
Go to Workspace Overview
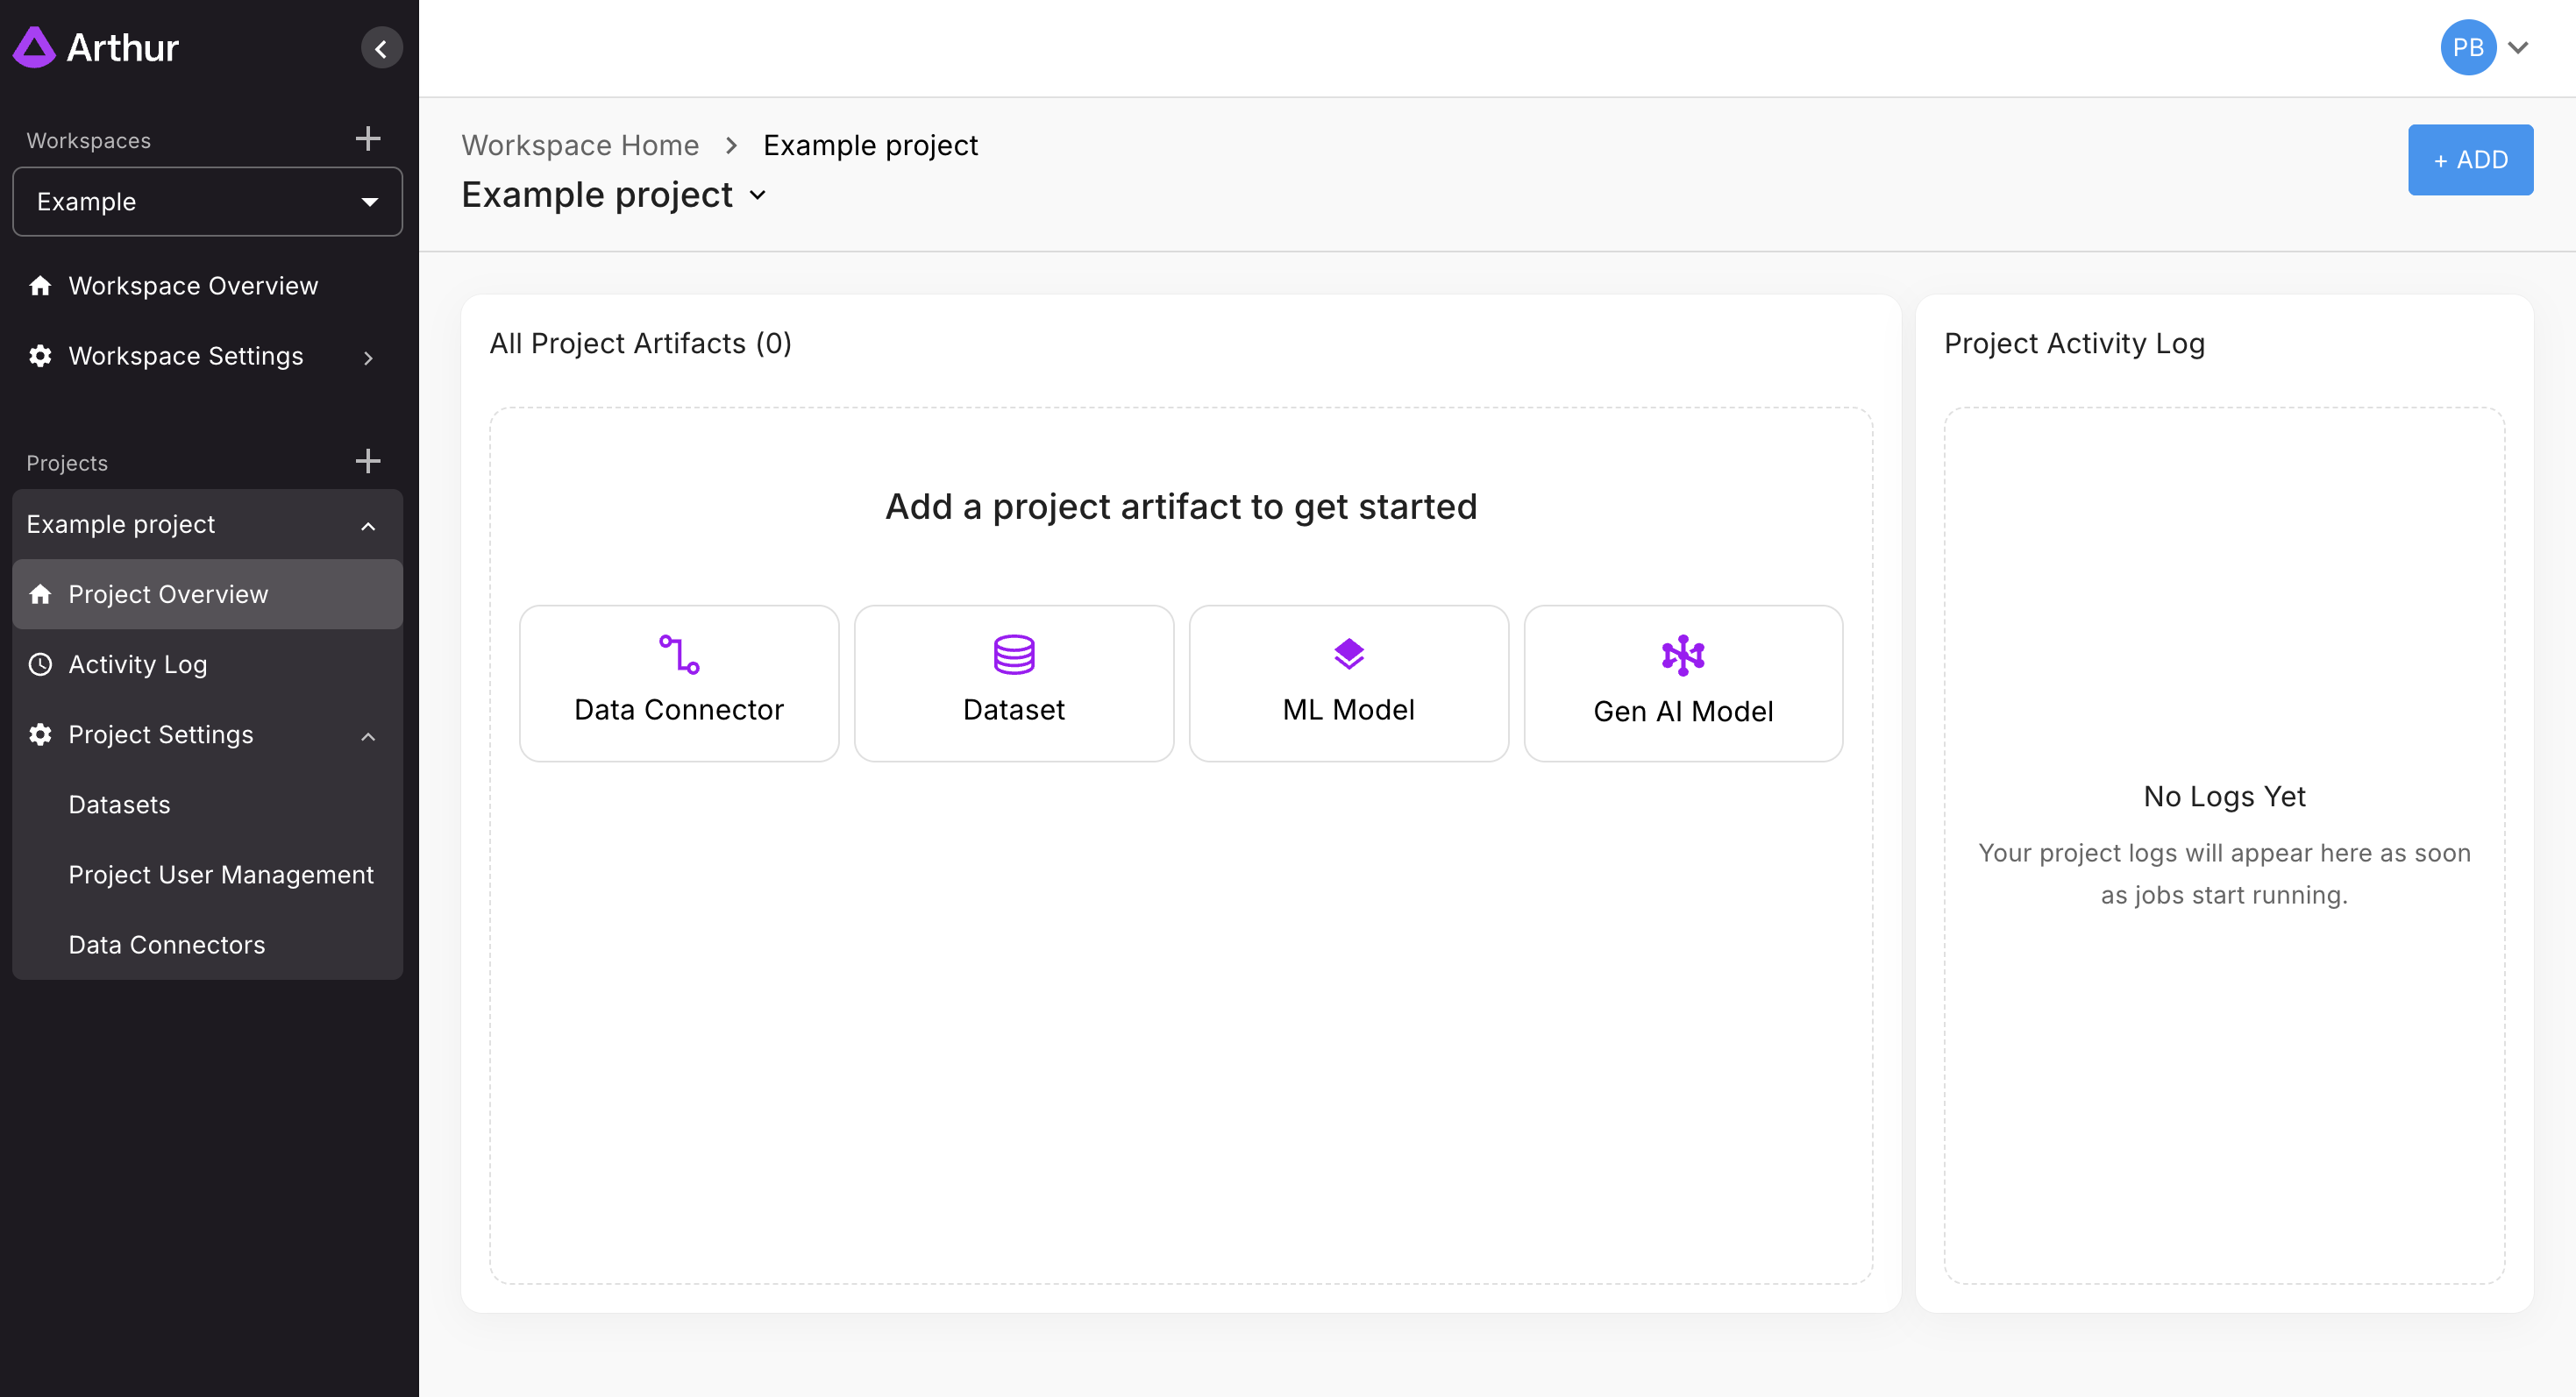click(193, 286)
